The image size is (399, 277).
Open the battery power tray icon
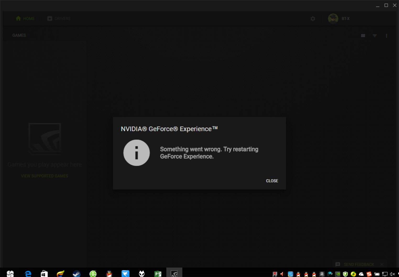tap(377, 274)
